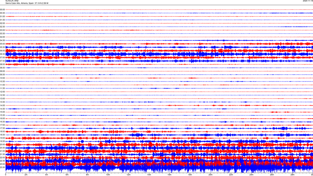Click the 16m axis label
The image size is (313, 176).
point(170,175)
